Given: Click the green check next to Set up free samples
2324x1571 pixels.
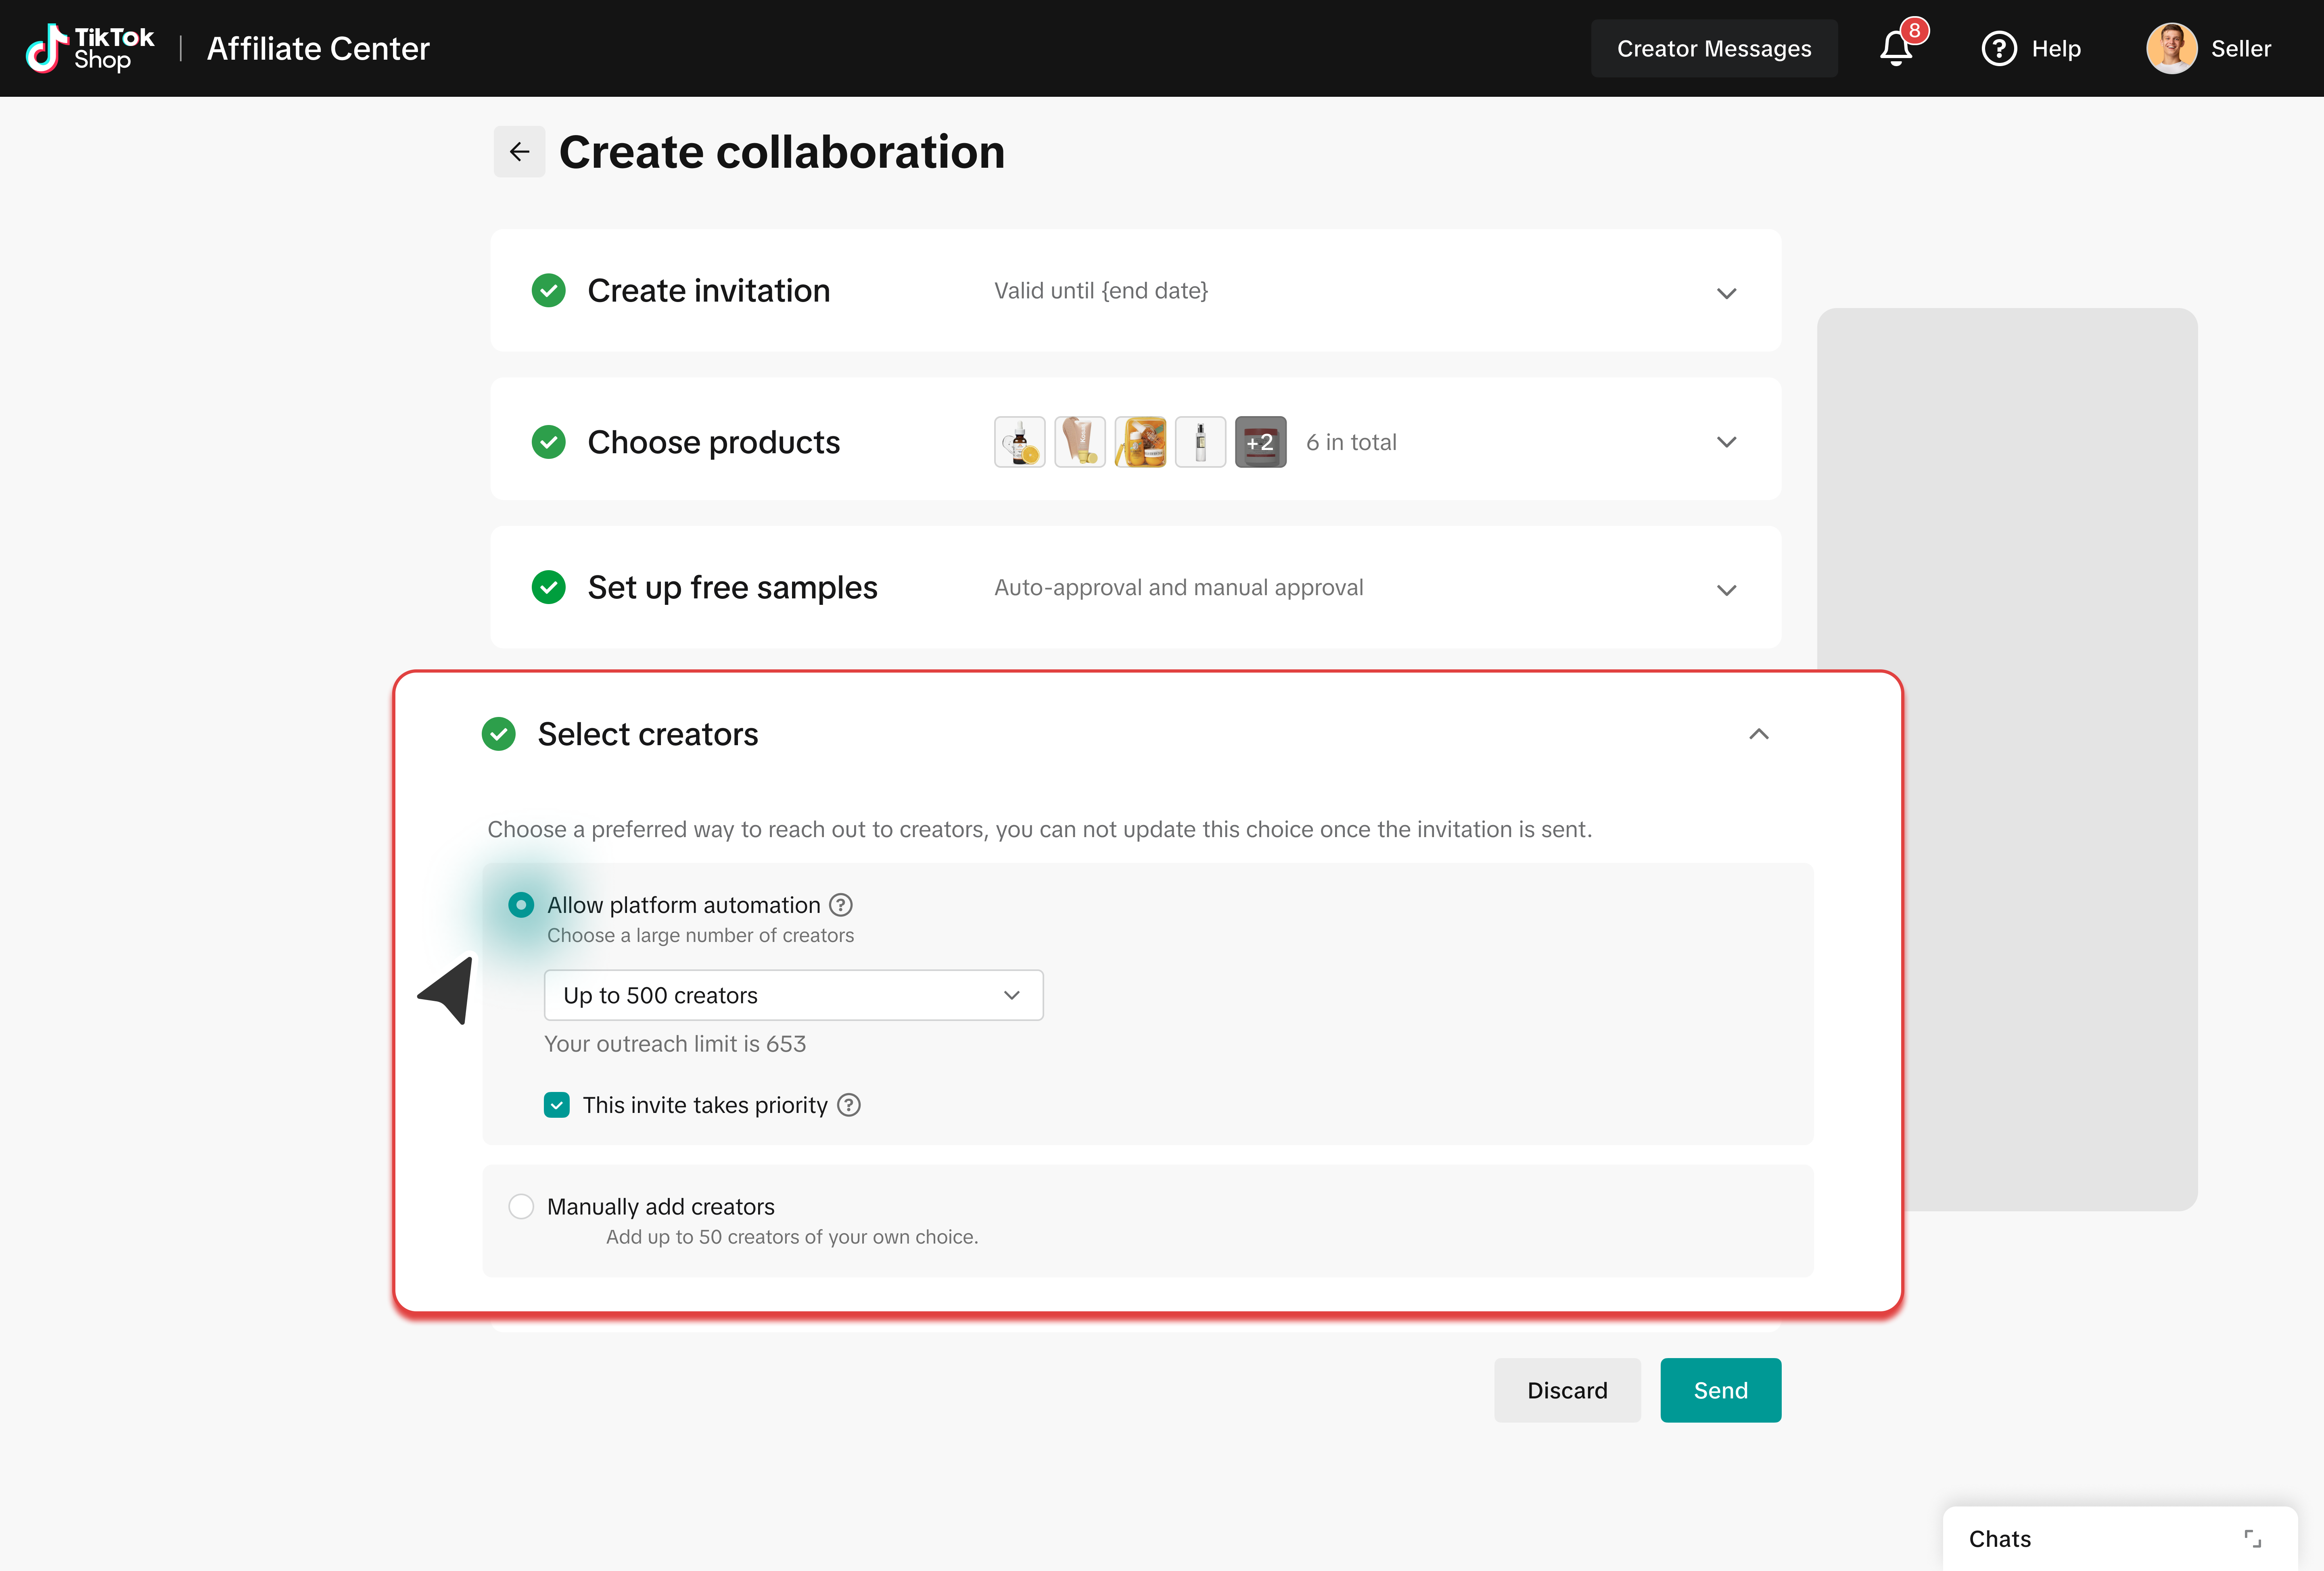Looking at the screenshot, I should [x=548, y=588].
